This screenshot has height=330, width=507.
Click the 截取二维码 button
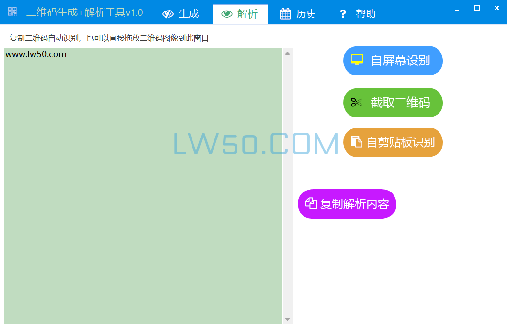click(x=393, y=102)
